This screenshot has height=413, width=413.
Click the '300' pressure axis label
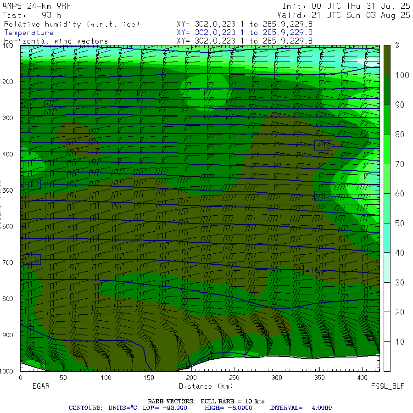click(8, 118)
